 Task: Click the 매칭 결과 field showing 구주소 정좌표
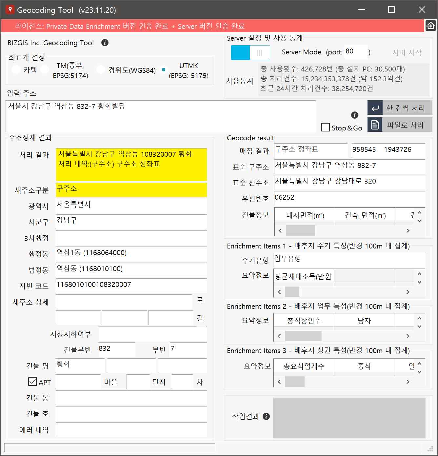point(311,150)
